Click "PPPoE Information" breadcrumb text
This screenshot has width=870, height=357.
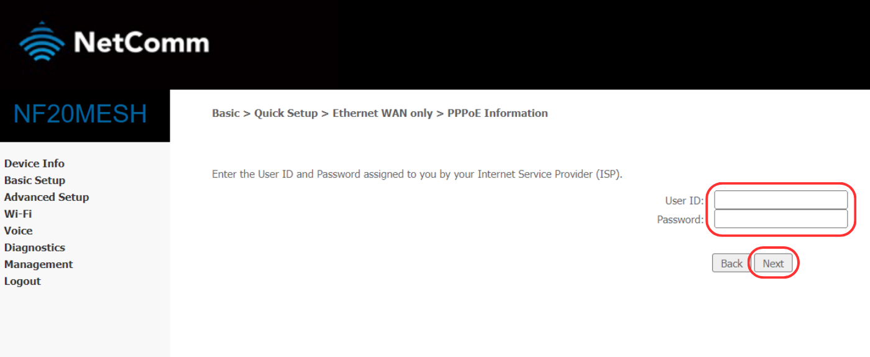pyautogui.click(x=497, y=113)
